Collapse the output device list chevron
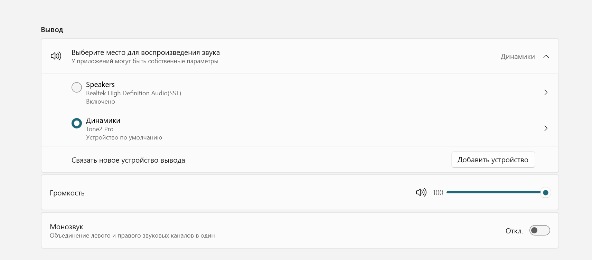 coord(546,57)
